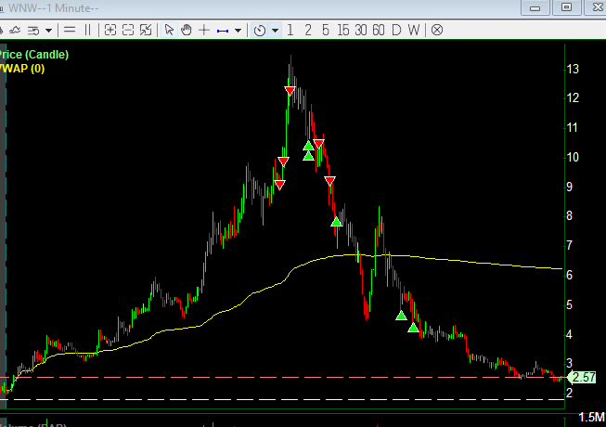
Task: Switch to the 60 minute interval
Action: coord(379,30)
